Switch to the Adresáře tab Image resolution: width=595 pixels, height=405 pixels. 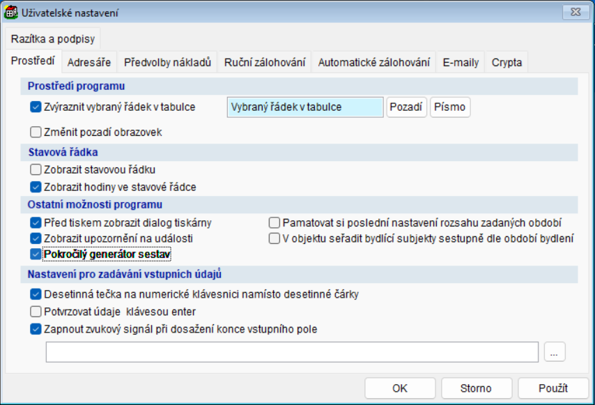pyautogui.click(x=89, y=62)
